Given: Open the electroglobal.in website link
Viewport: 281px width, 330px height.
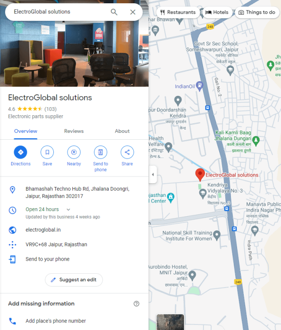Looking at the screenshot, I should point(43,230).
